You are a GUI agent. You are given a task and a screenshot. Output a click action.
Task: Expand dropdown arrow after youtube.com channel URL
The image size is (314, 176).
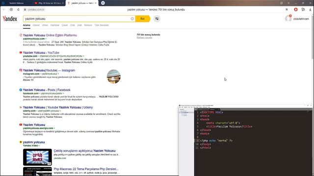[83, 56]
